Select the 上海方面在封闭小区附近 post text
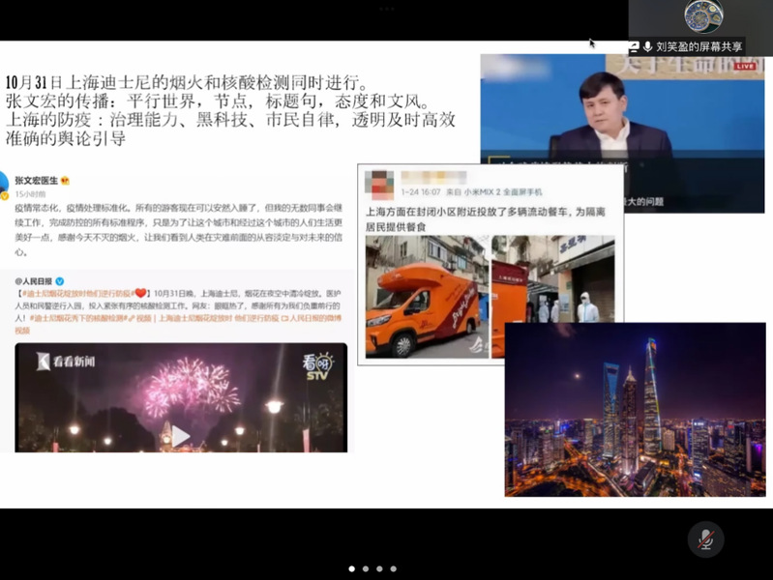This screenshot has height=580, width=773. 485,219
